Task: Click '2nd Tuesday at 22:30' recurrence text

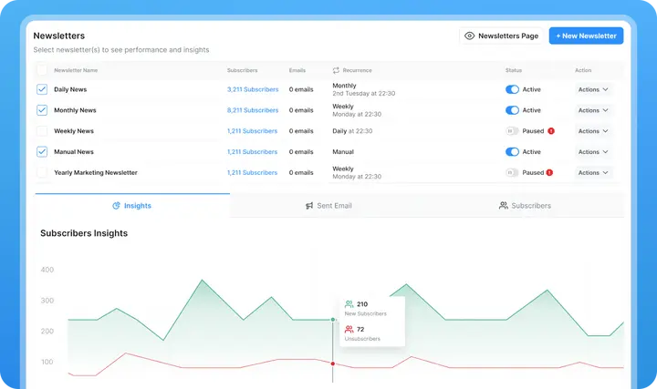Action: tap(364, 93)
